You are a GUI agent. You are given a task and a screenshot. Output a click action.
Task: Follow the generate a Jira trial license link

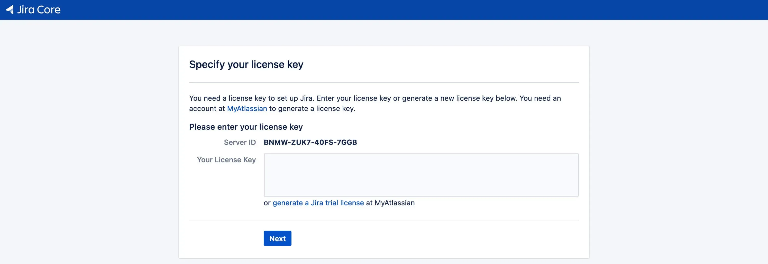[x=318, y=203]
